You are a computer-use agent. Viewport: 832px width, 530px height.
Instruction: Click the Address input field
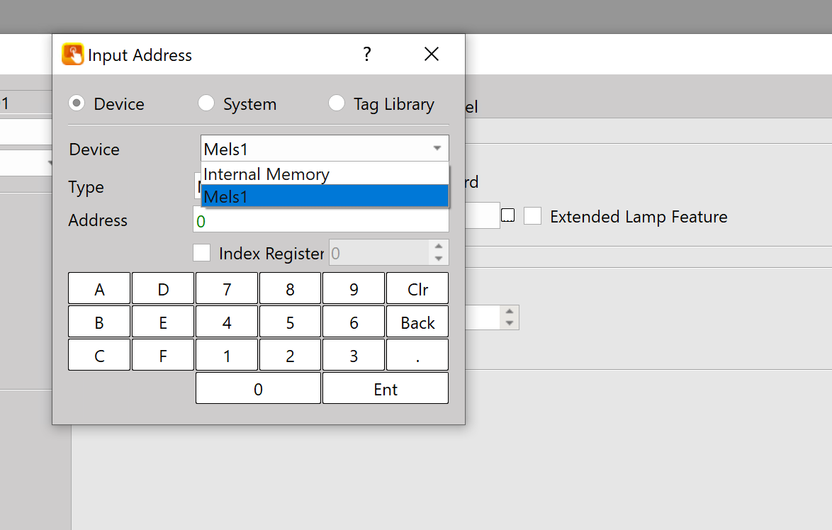[x=320, y=221]
